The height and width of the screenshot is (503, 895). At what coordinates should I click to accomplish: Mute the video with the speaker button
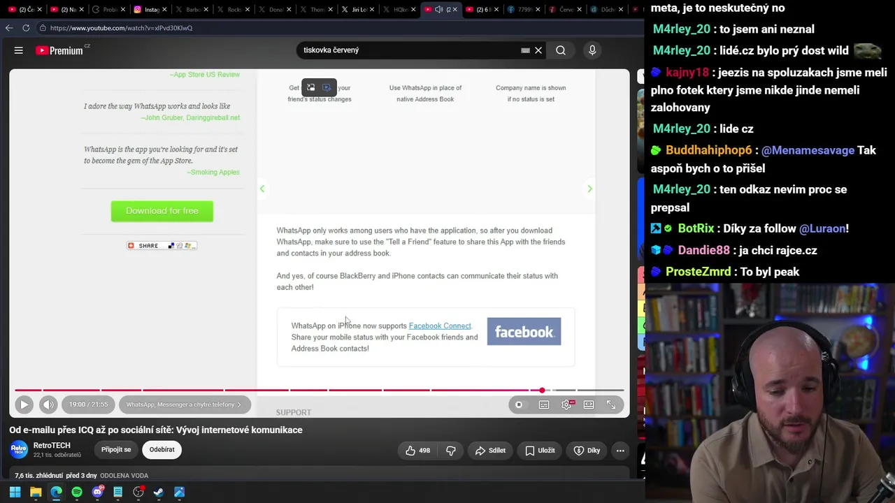pyautogui.click(x=48, y=404)
